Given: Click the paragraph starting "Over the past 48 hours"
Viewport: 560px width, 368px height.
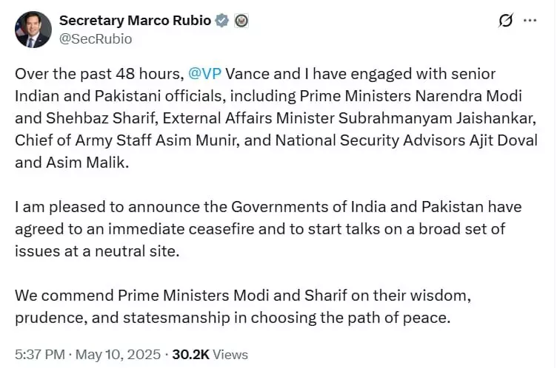Looking at the screenshot, I should click(274, 118).
